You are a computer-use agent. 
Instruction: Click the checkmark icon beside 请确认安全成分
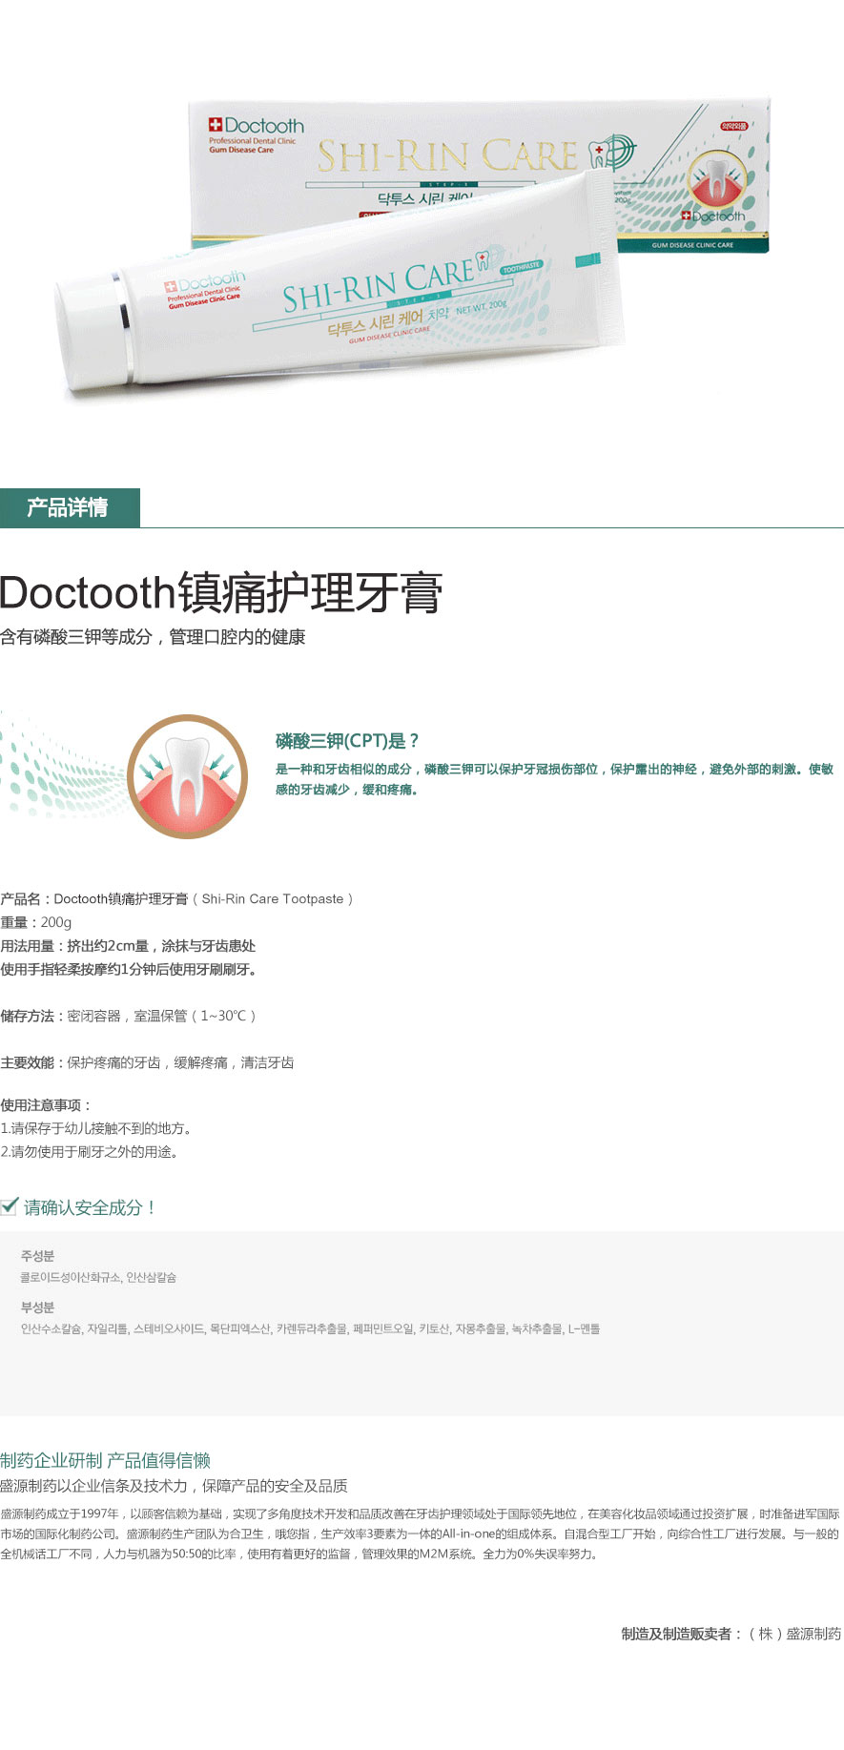(10, 1206)
